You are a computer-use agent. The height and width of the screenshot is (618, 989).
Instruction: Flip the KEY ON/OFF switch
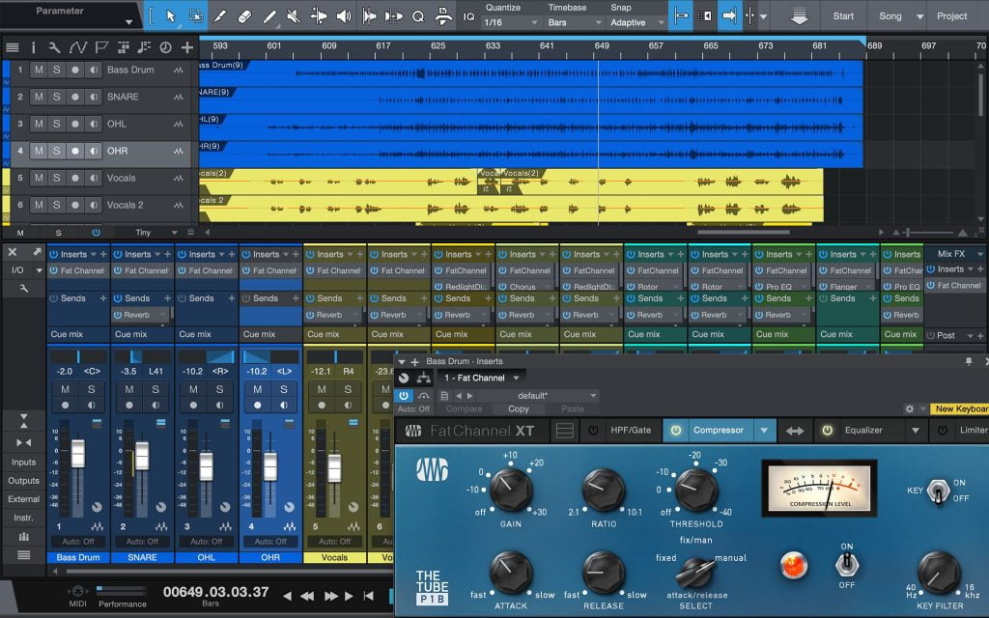coord(938,492)
